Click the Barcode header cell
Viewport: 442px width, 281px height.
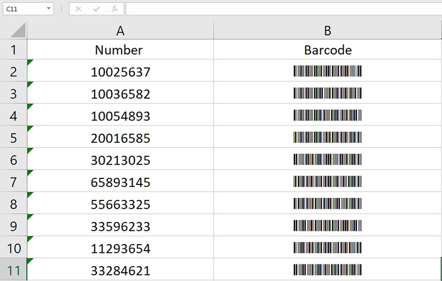click(328, 50)
